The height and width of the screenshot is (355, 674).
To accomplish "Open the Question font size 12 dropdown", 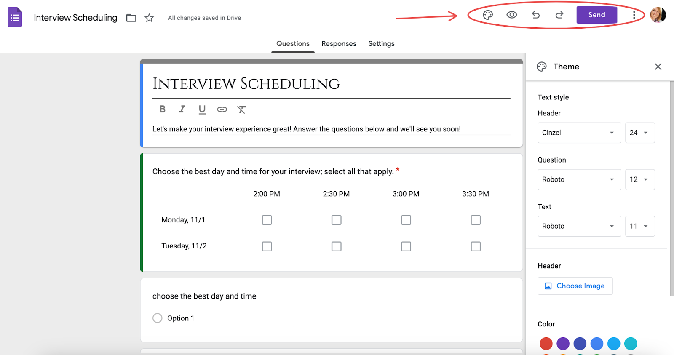I will (x=640, y=179).
